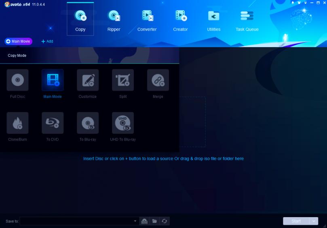Click the refresh icon beside Save to
This screenshot has width=327, height=228.
[165, 221]
